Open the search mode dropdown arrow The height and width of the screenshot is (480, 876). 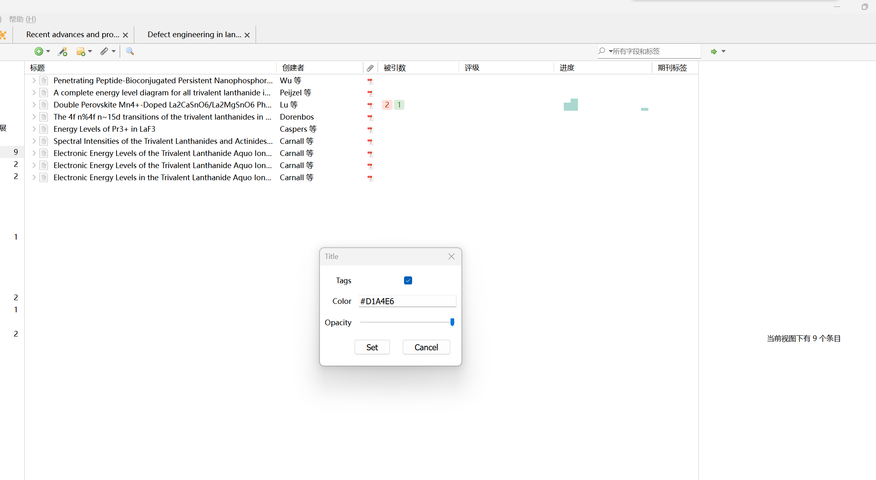click(610, 51)
